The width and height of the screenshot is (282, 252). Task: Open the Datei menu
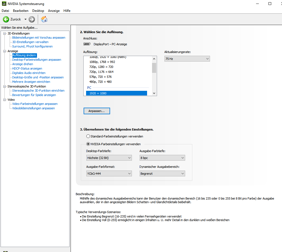6,11
